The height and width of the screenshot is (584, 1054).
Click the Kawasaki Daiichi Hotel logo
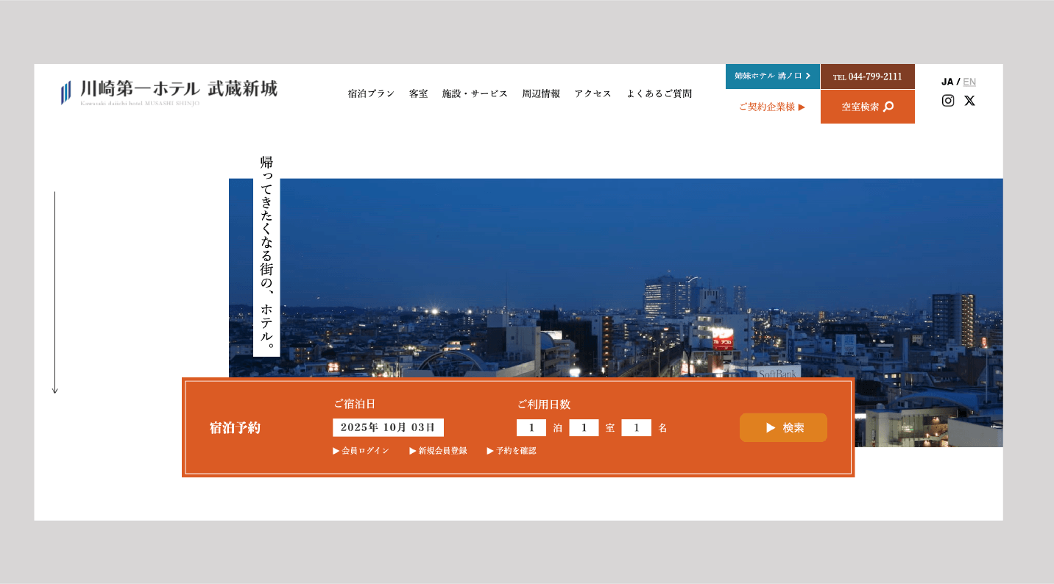coord(169,92)
